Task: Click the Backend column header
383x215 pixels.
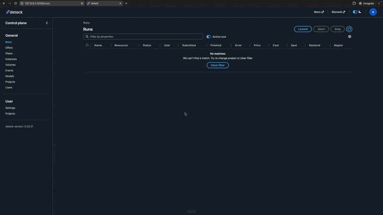Action: coord(315,45)
